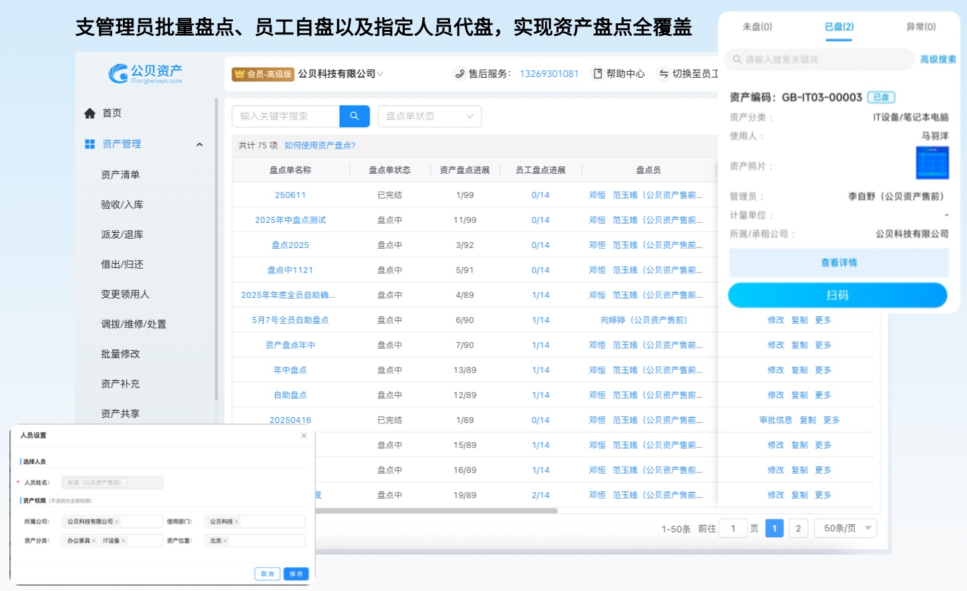This screenshot has height=591, width=967.
Task: Remove the 北京 tag from 资产位置
Action: click(225, 541)
